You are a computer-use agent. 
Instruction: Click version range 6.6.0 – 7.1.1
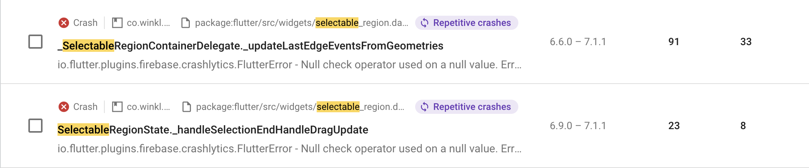tap(578, 42)
